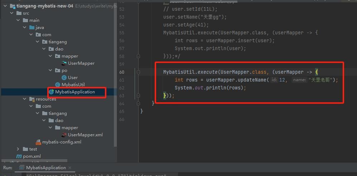Viewport: 357px width, 176px height.
Task: Select the User class in tree
Action: [x=73, y=78]
